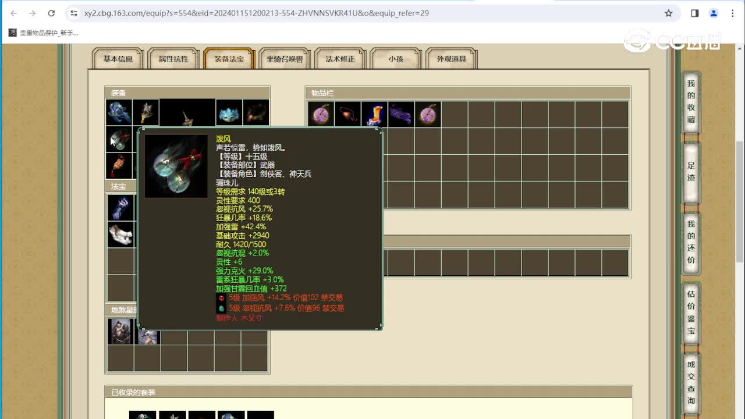Screen dimensions: 745x419
Task: Select the dark red whip item in 物品栏
Action: point(347,114)
